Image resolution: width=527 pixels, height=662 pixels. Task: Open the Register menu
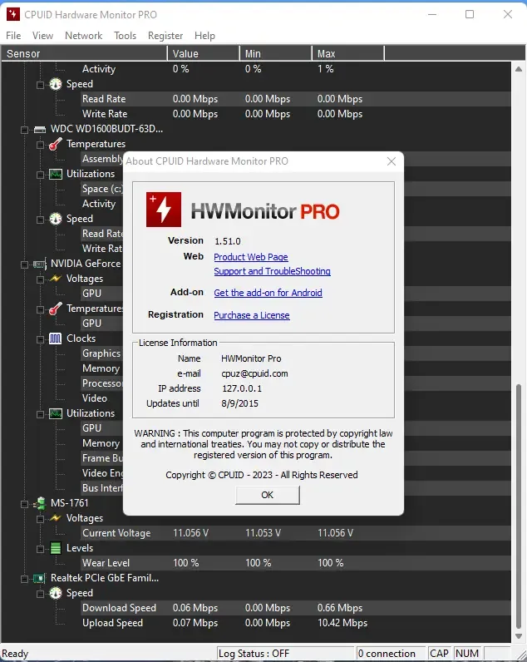165,36
